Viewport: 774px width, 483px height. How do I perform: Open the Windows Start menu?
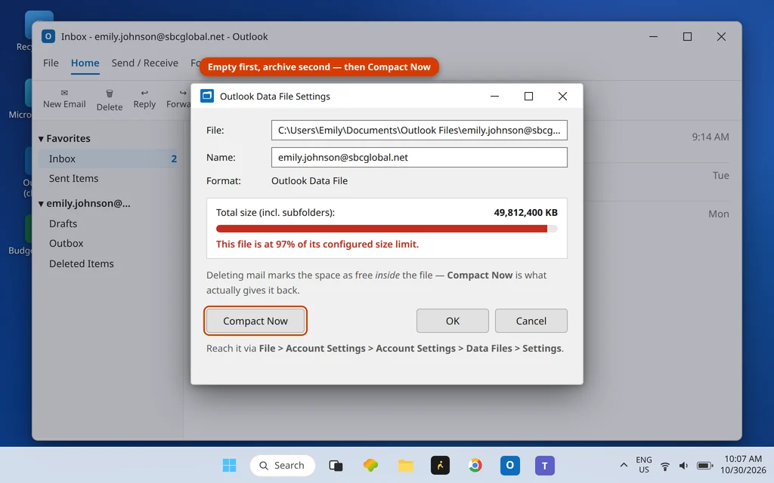tap(229, 465)
